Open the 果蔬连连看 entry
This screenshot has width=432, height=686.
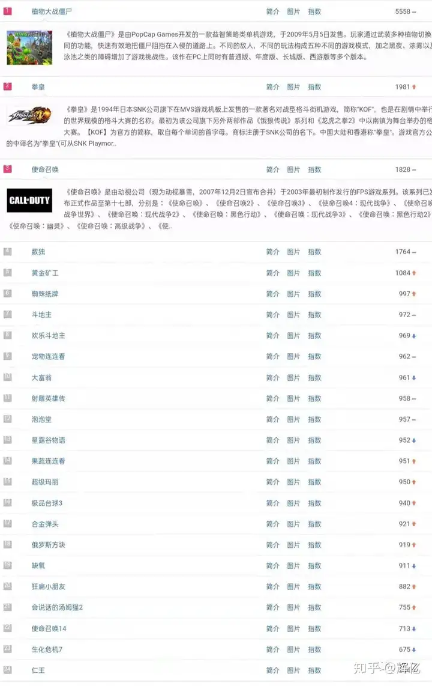(x=48, y=461)
